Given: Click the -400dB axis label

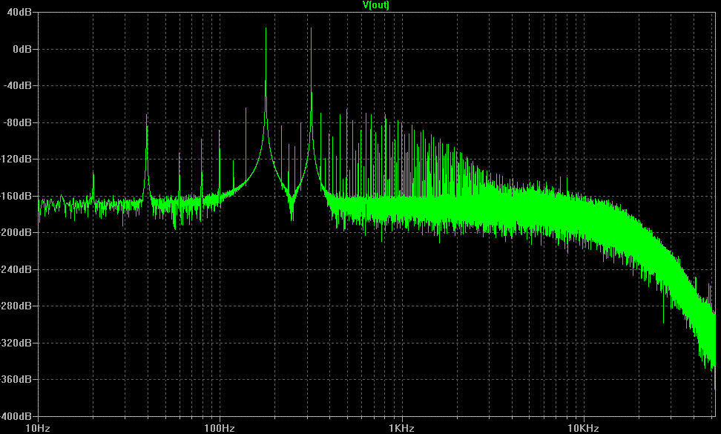Looking at the screenshot, I should pyautogui.click(x=16, y=416).
